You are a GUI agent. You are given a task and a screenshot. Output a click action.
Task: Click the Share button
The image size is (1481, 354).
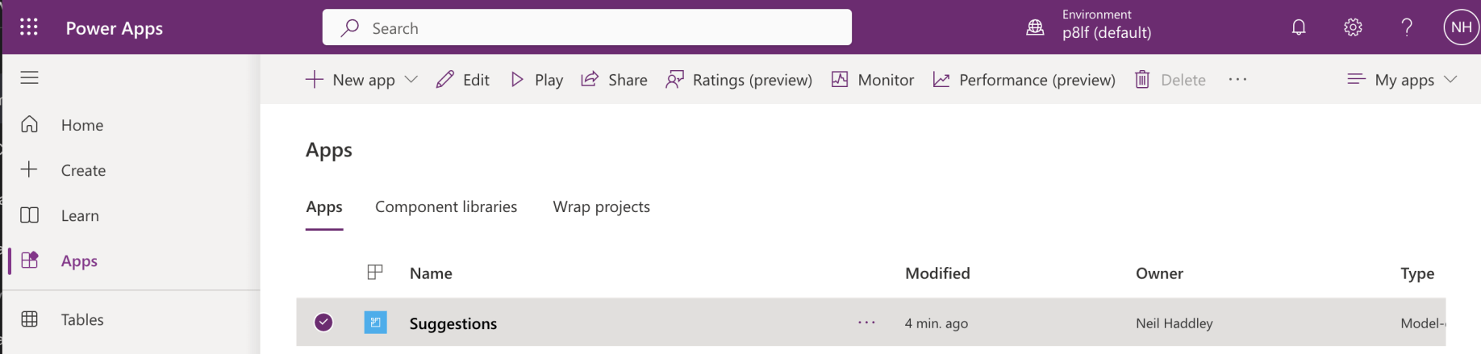click(x=615, y=79)
